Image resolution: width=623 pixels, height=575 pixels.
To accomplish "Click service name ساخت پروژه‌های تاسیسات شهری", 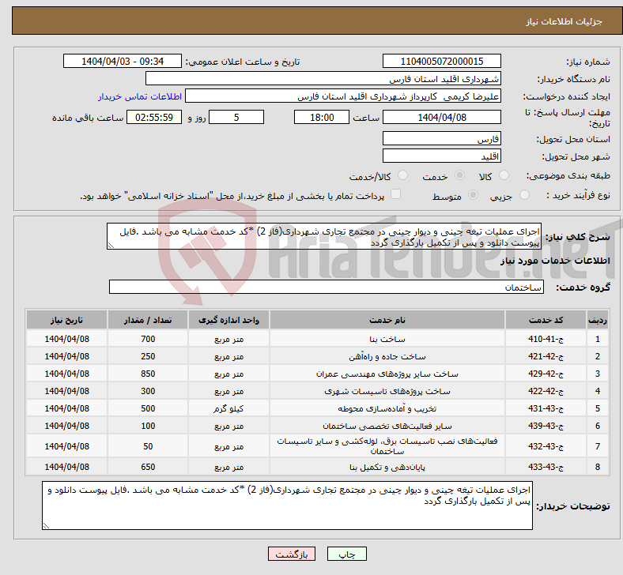I will coord(387,391).
